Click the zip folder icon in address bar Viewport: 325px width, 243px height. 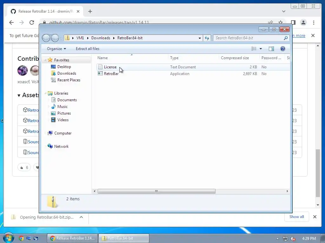67,38
